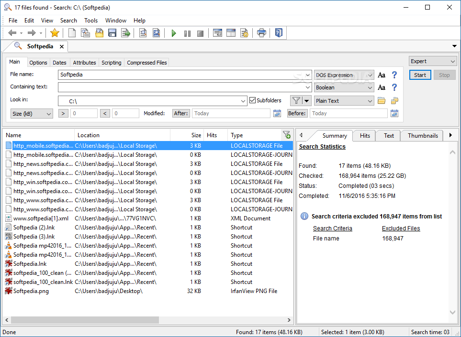Screen dimensions: 461x337
Task: Click the blue page magnifier toolbar icon
Action: click(156, 33)
